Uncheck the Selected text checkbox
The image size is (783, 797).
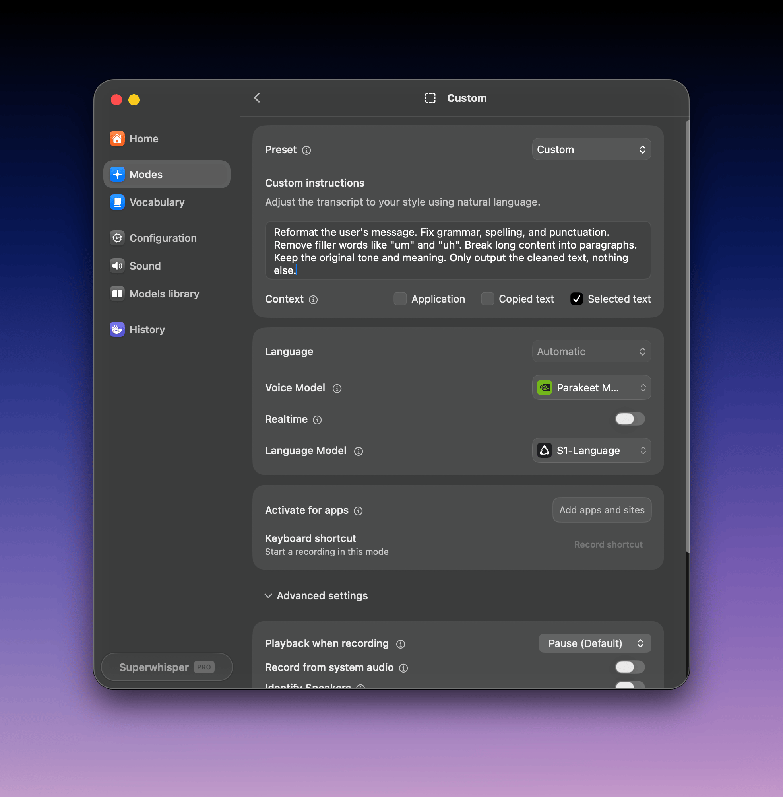tap(577, 299)
